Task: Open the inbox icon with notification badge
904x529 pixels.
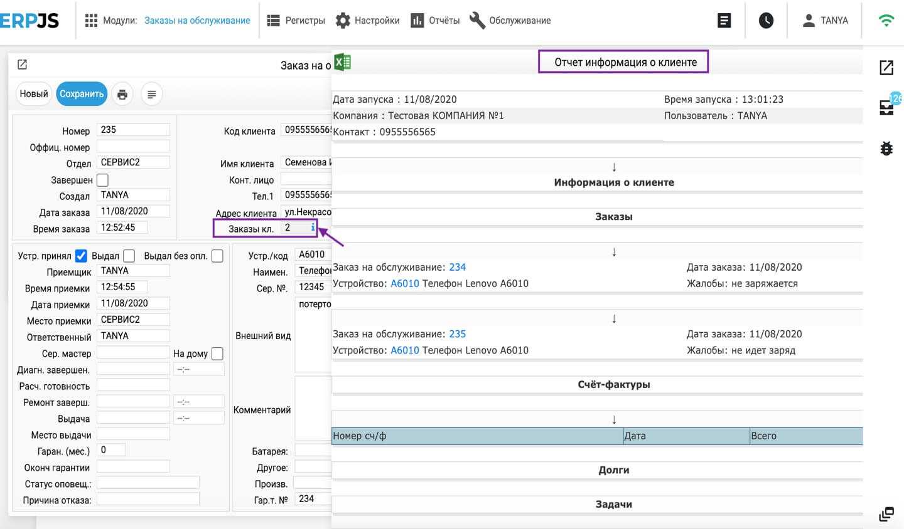Action: point(886,107)
